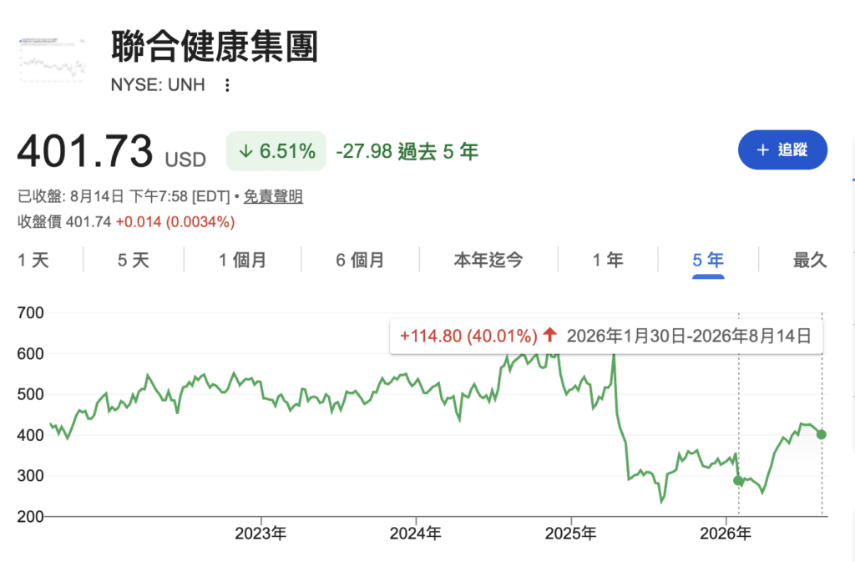Image resolution: width=855 pixels, height=562 pixels.
Task: Select the 5 年 range tab
Action: tap(708, 260)
